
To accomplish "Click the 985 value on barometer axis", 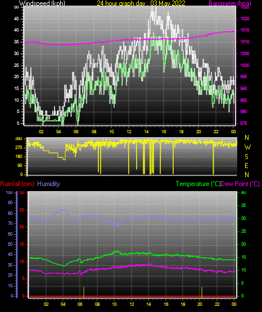I will pos(244,100).
